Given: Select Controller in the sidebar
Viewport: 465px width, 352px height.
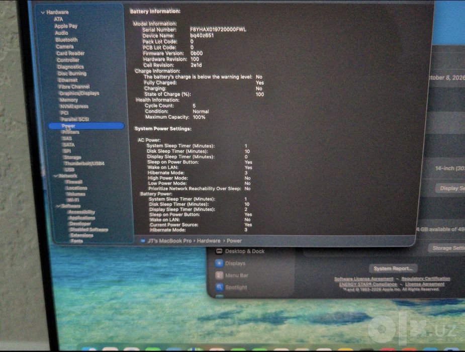Looking at the screenshot, I should (x=68, y=60).
